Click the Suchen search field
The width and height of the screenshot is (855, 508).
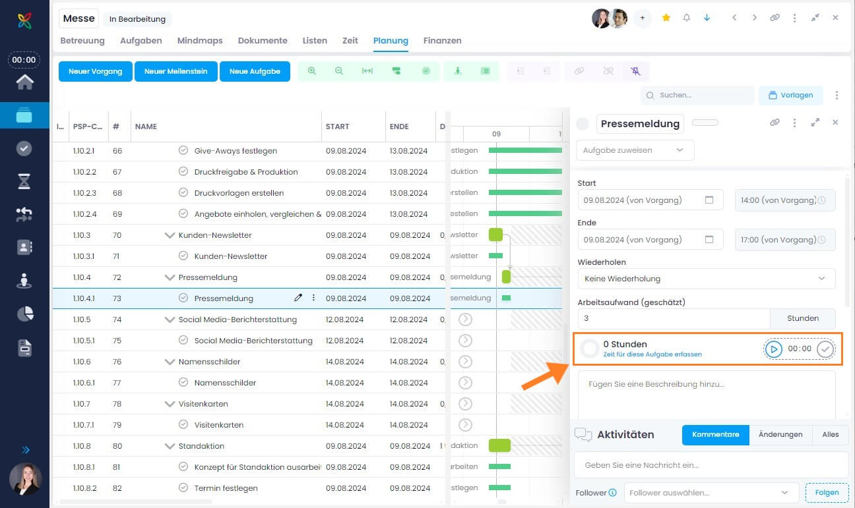click(697, 95)
